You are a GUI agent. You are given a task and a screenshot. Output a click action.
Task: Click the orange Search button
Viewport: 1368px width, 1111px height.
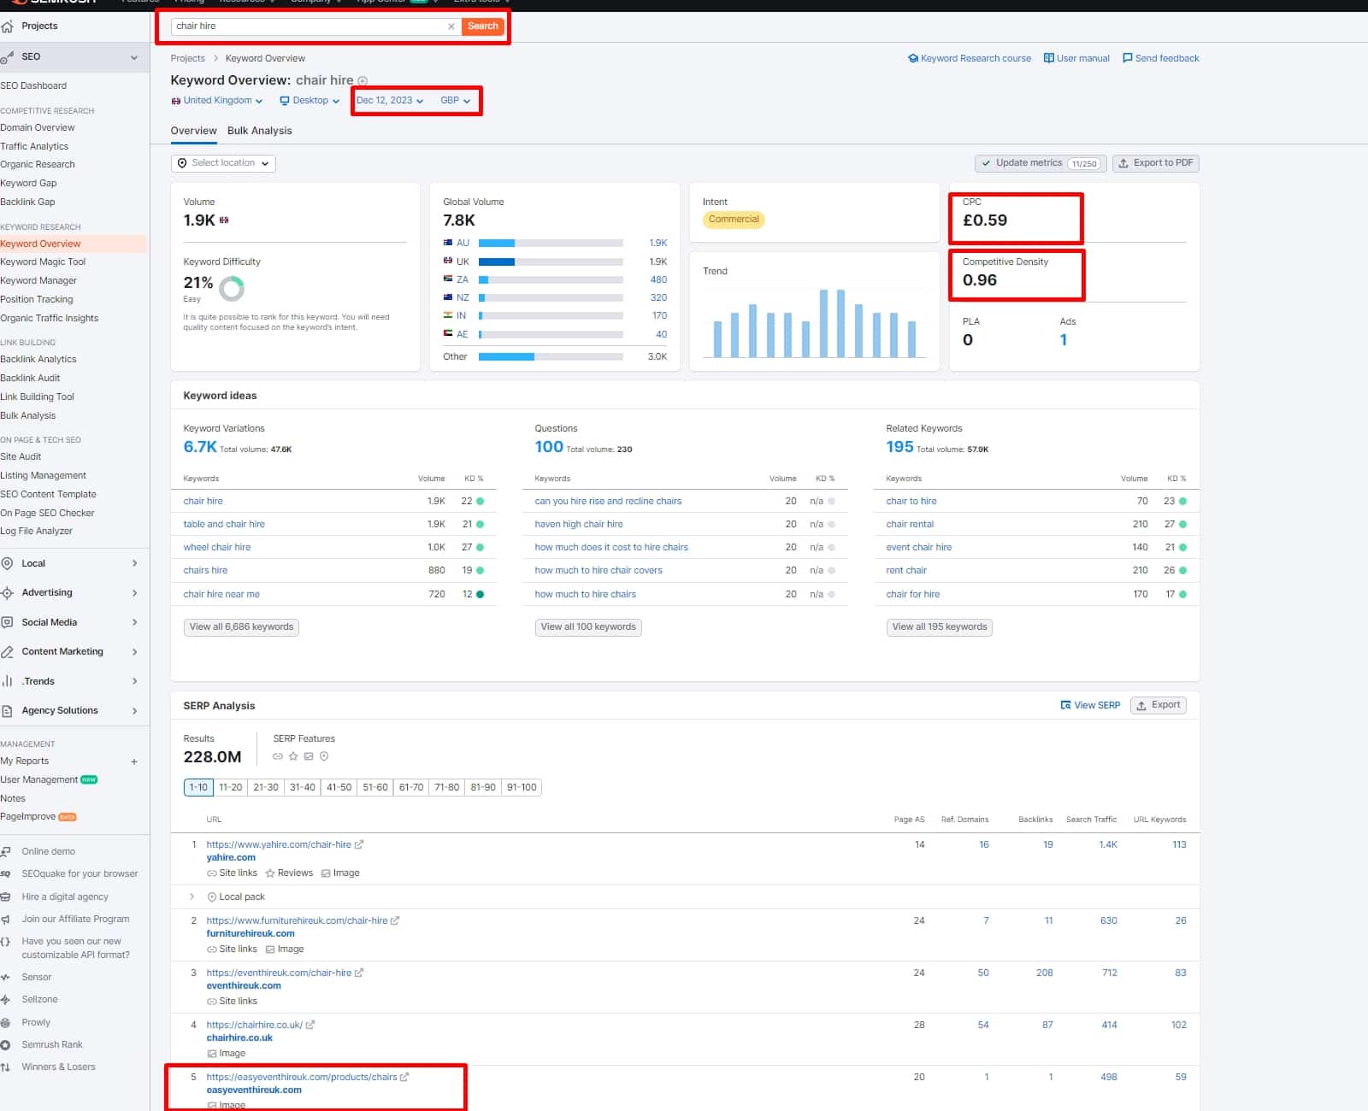pyautogui.click(x=482, y=26)
